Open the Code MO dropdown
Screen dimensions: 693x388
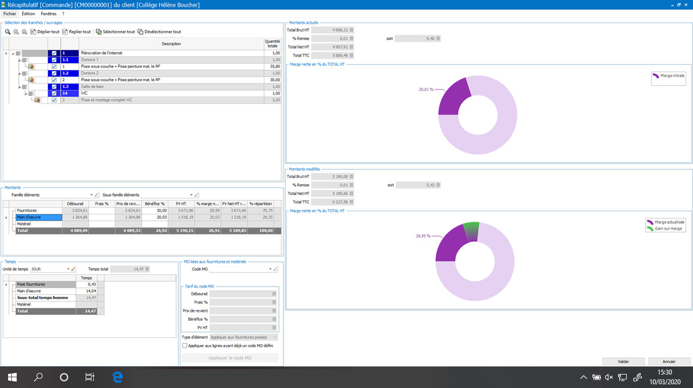pos(270,269)
